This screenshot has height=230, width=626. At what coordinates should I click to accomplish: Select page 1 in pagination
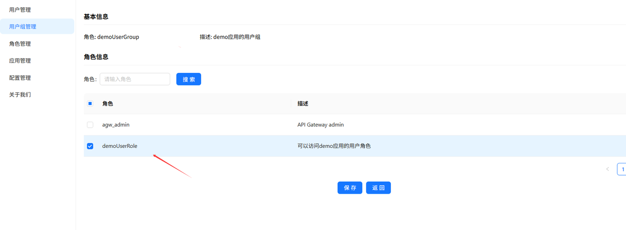tap(622, 169)
